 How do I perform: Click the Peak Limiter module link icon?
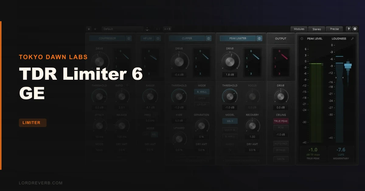click(259, 39)
